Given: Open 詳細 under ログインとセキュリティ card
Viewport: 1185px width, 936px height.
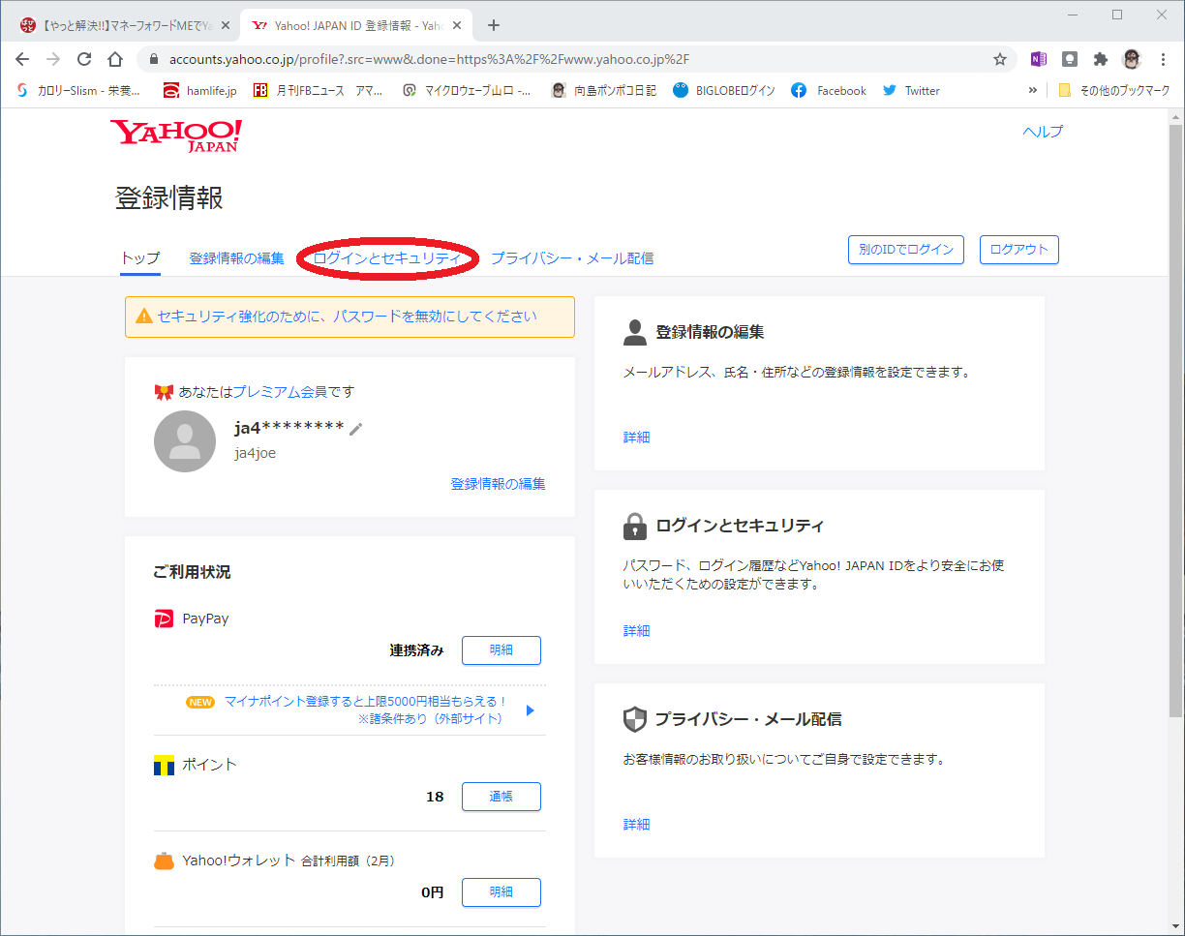Looking at the screenshot, I should point(636,631).
